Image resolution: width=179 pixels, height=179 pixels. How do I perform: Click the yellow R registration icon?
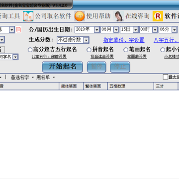point(158,16)
